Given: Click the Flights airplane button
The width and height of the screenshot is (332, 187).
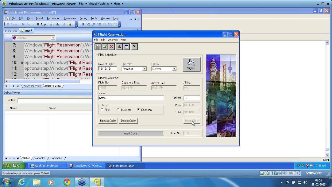Looking at the screenshot, I should tap(192, 64).
